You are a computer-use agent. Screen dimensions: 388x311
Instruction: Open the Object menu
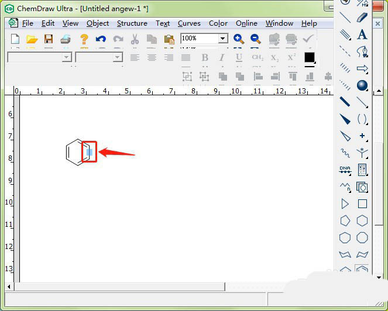pos(98,23)
